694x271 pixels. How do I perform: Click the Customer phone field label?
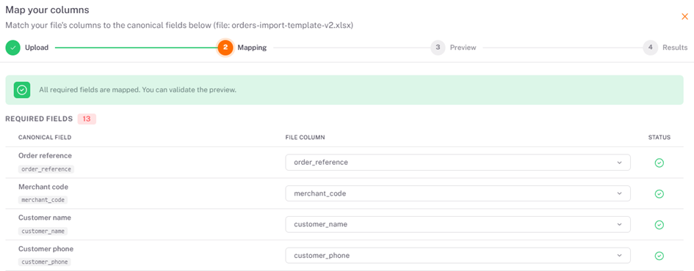(46, 248)
